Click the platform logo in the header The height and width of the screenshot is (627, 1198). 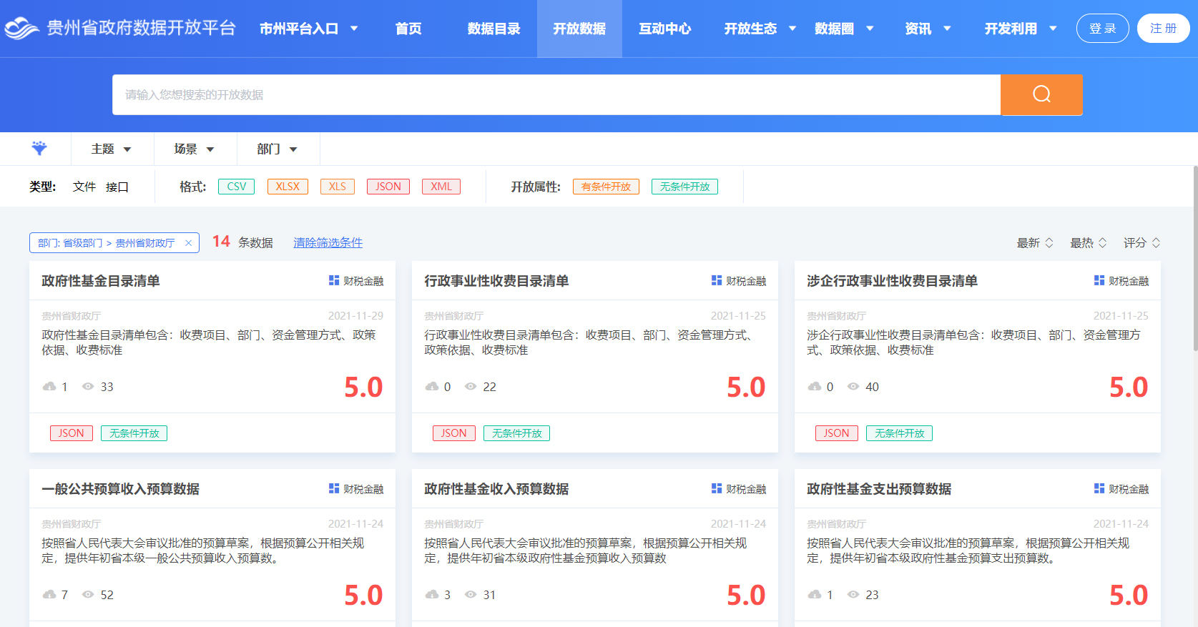pyautogui.click(x=21, y=29)
